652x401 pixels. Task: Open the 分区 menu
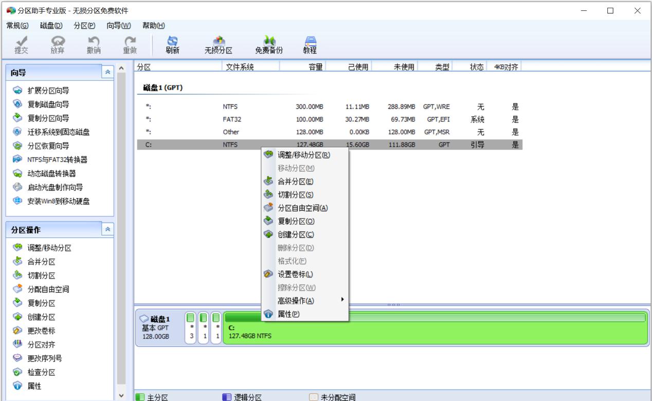[84, 26]
